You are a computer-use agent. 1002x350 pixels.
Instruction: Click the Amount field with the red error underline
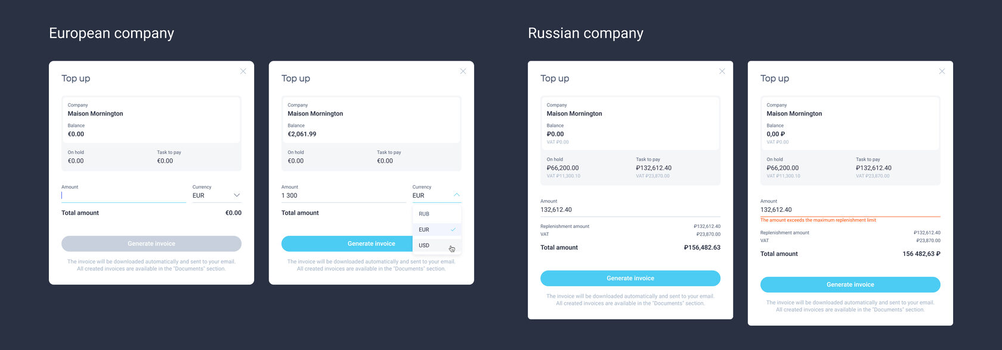coord(850,210)
